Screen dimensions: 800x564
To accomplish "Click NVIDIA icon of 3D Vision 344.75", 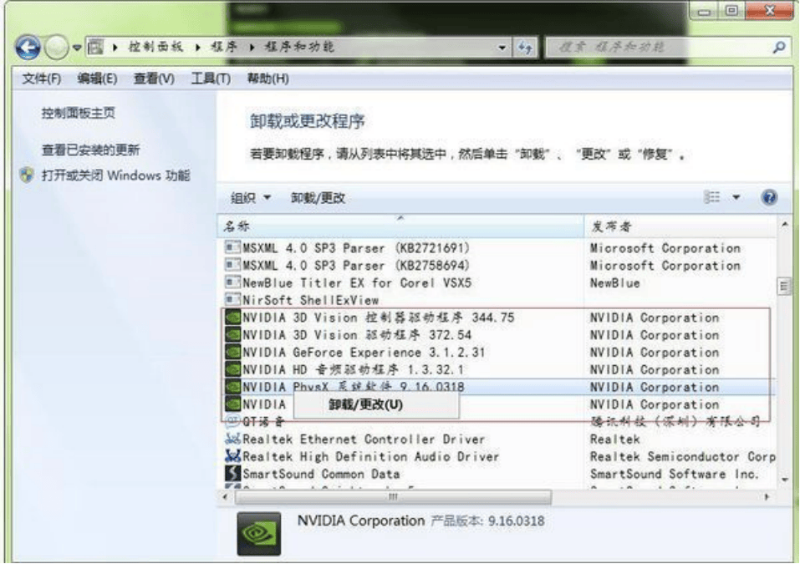I will pos(232,318).
